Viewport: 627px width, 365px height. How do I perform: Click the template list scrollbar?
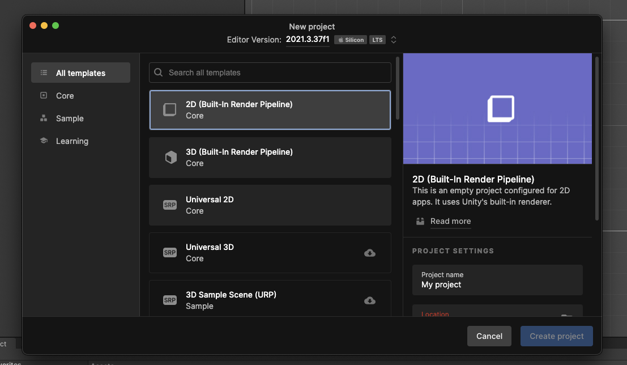point(398,88)
